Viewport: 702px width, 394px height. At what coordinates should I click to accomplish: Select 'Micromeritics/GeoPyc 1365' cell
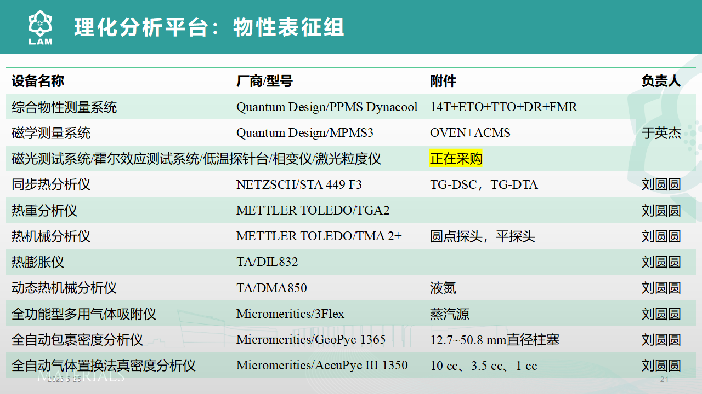[311, 340]
